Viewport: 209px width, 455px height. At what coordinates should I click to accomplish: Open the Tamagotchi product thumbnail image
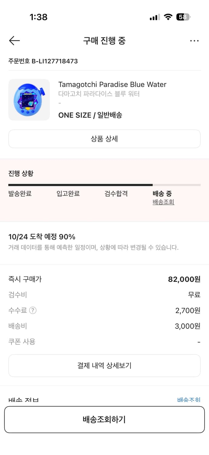click(x=29, y=100)
